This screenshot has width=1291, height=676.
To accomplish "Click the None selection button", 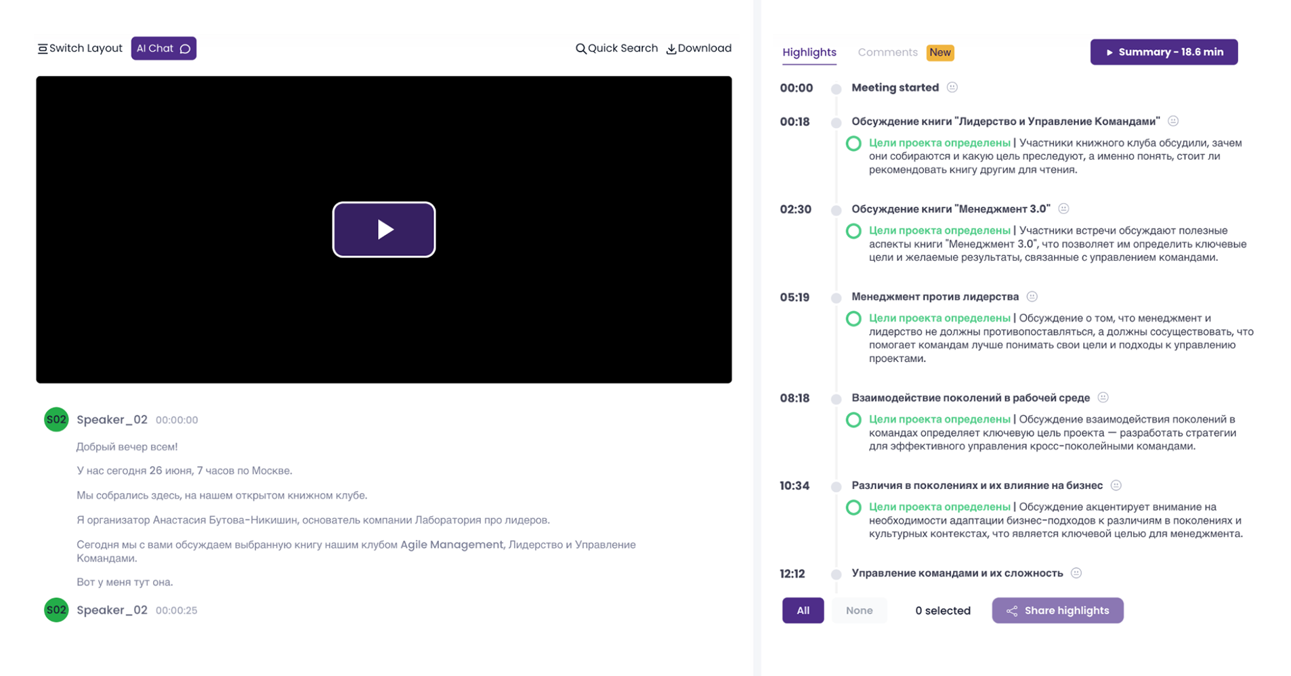I will coord(859,610).
